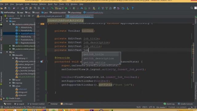Click the Back navigation arrow icon

44,8
